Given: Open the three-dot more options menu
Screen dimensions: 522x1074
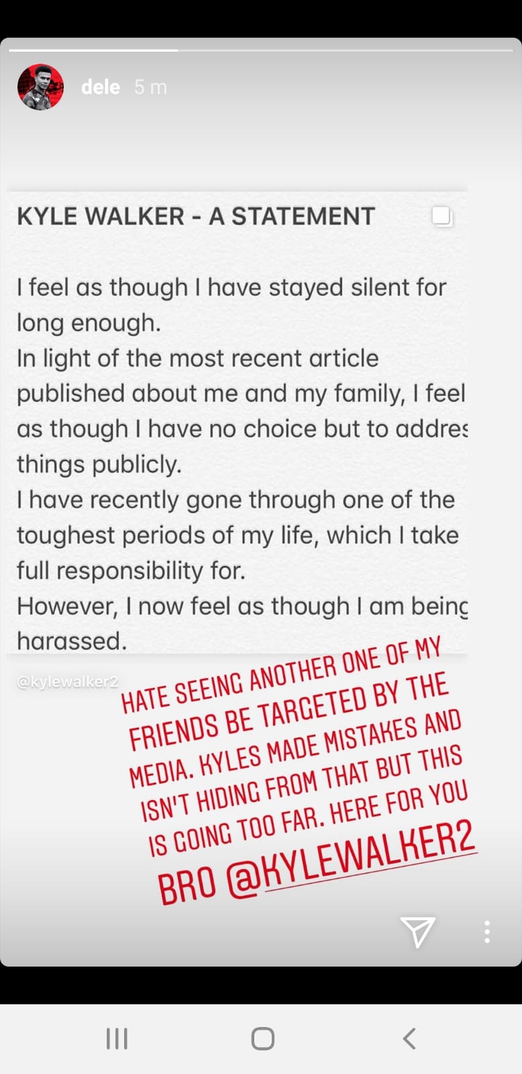Looking at the screenshot, I should [x=487, y=932].
